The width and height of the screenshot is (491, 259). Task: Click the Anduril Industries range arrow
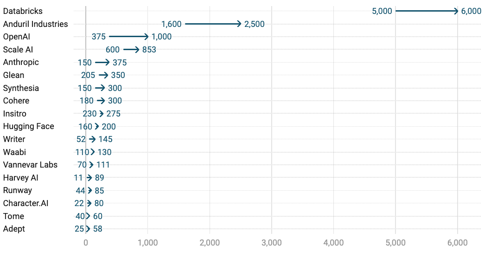point(213,24)
